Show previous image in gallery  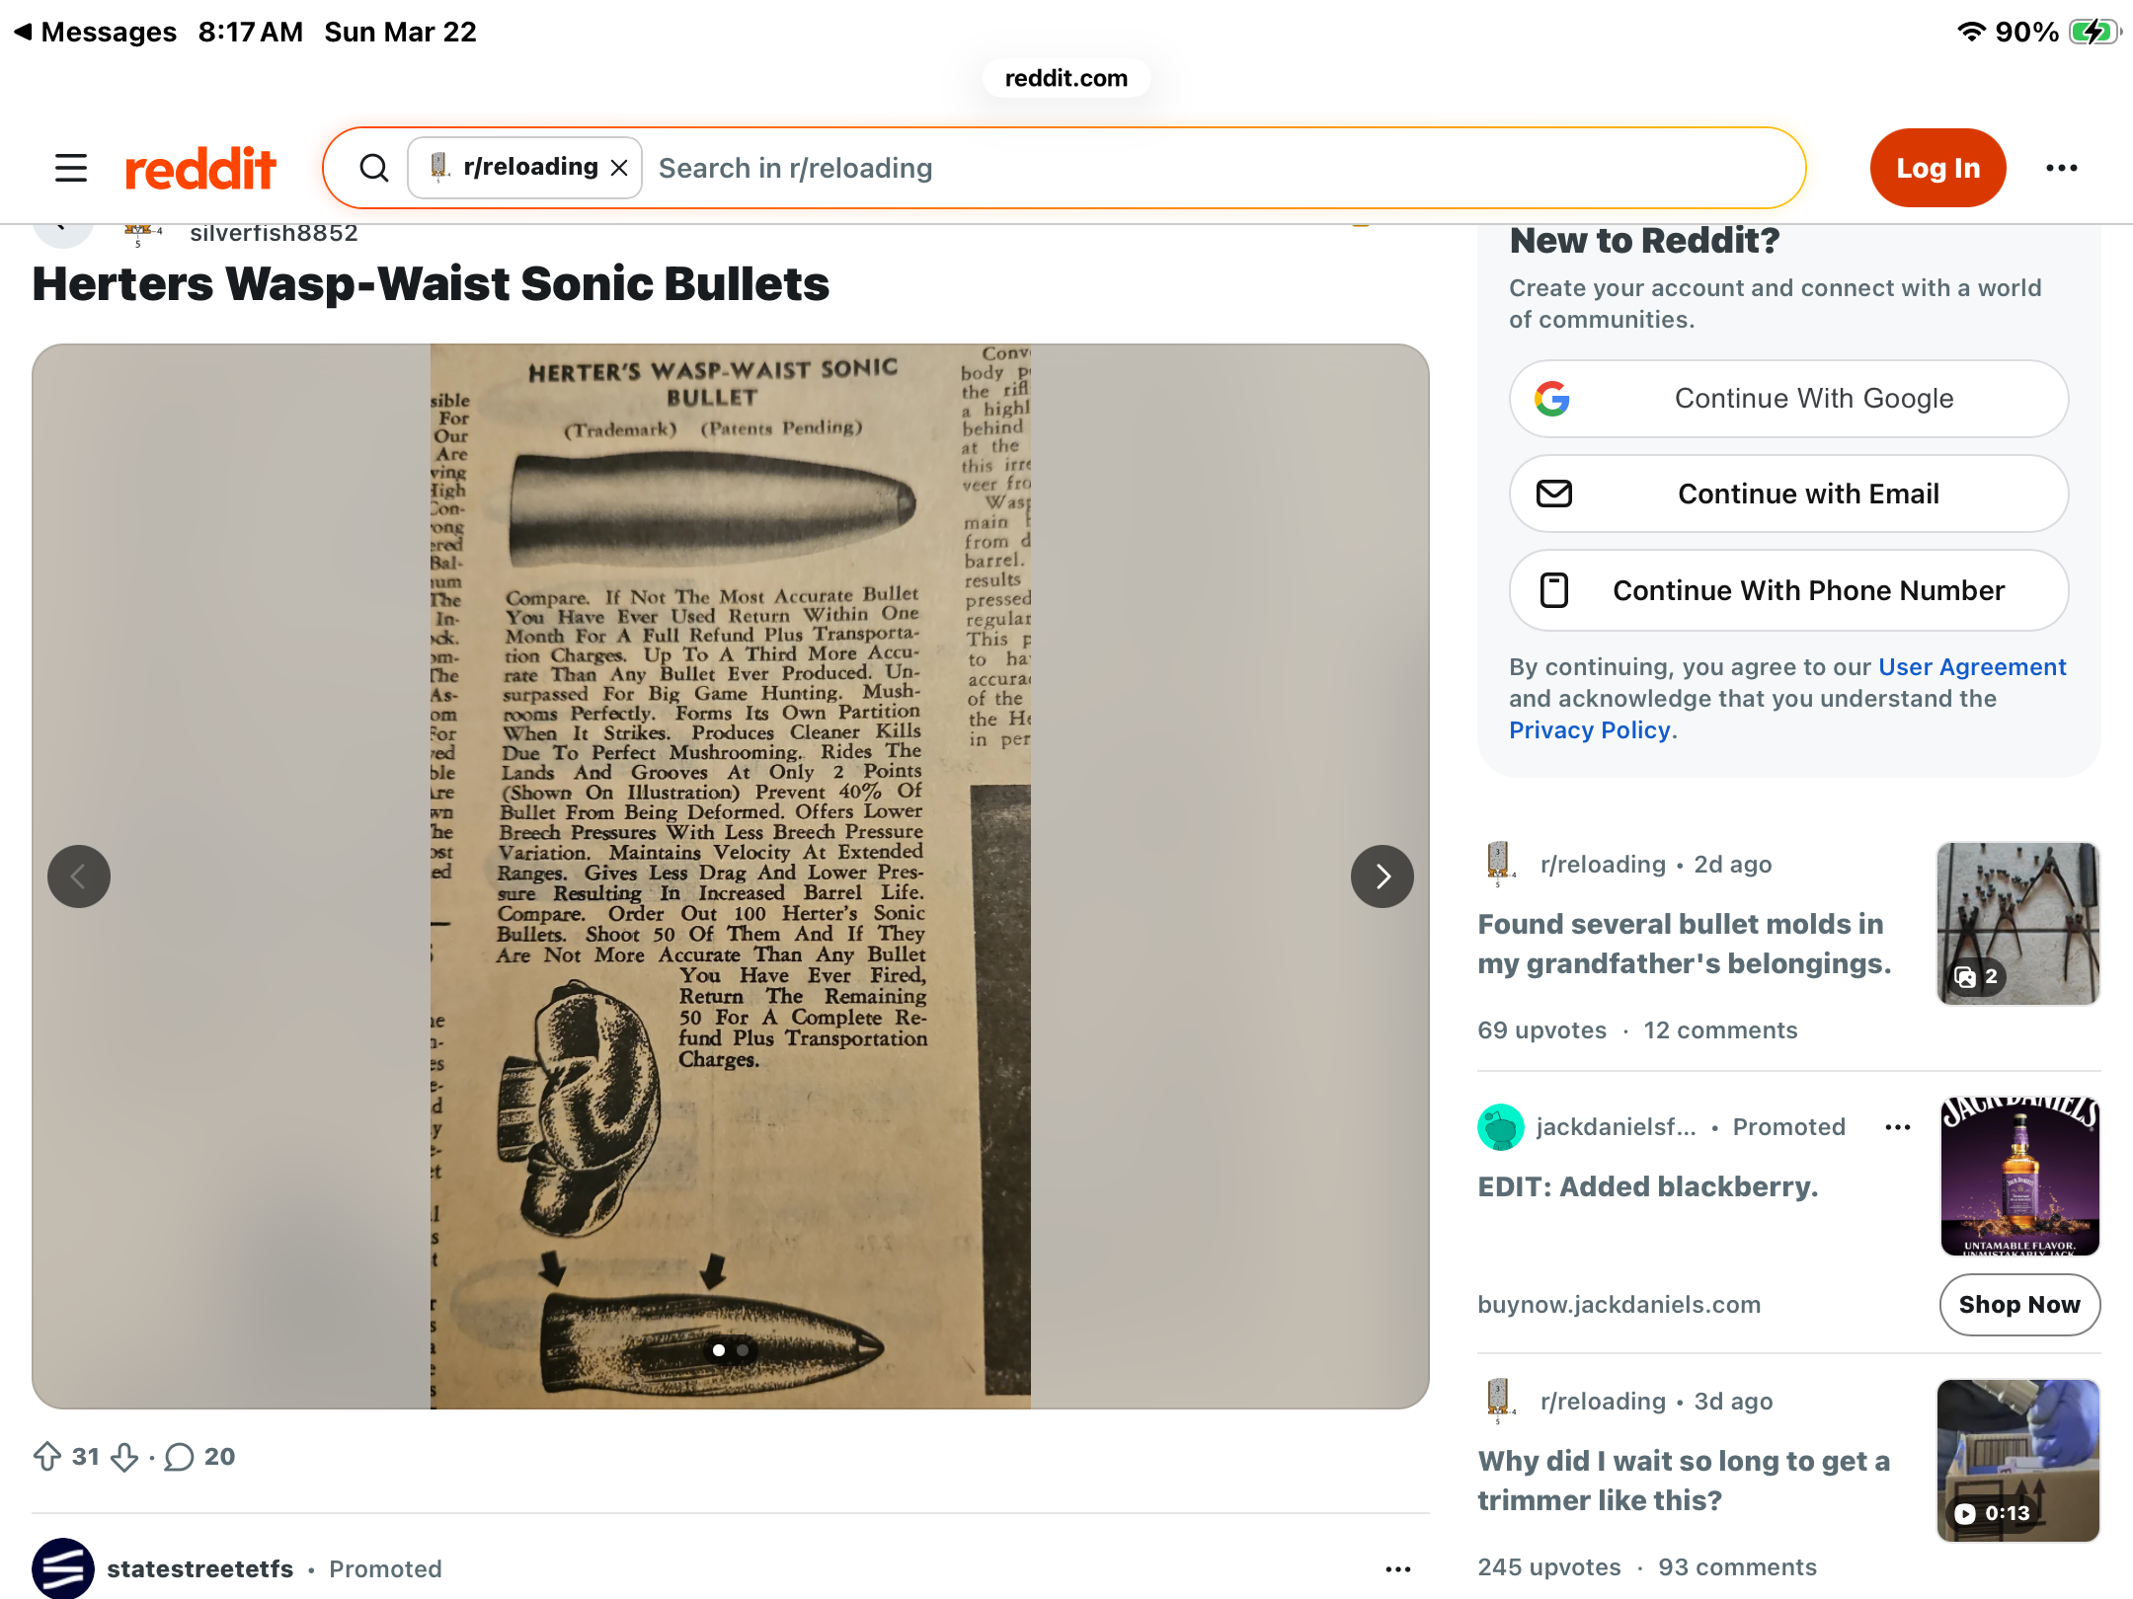[79, 876]
